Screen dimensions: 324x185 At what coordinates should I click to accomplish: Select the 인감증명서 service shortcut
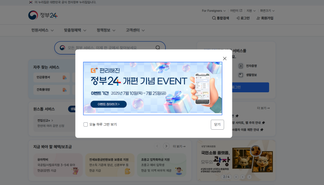[51, 77]
